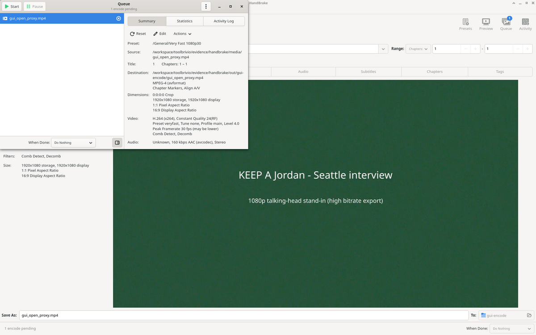Open the Range Chapters dropdown

click(419, 49)
